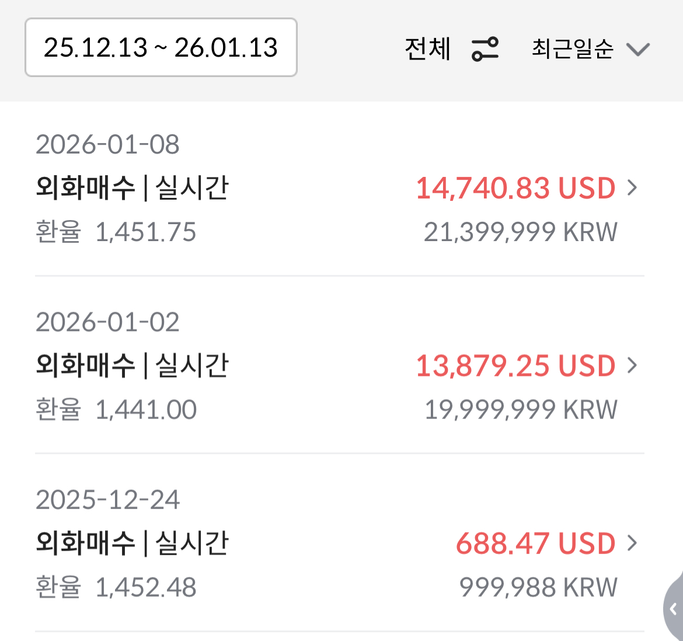Click the 13,879.25 USD amount

[x=515, y=366]
